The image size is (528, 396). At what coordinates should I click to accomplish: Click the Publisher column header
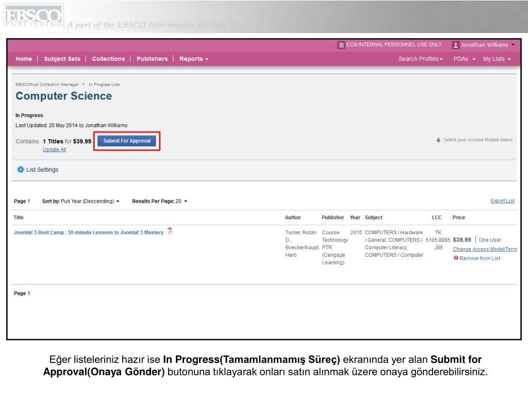[333, 218]
